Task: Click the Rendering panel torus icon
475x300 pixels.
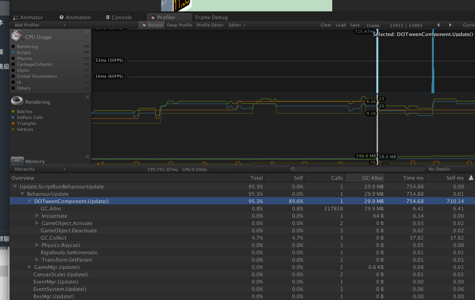Action: pos(16,102)
